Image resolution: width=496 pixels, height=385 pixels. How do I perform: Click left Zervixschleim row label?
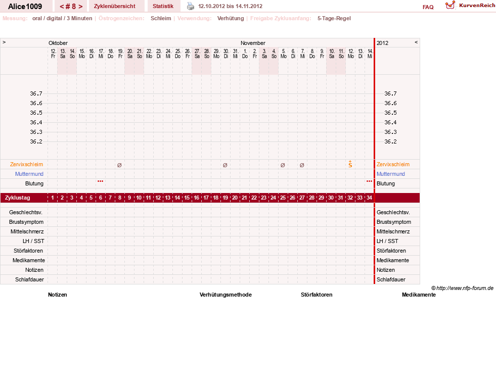click(27, 164)
